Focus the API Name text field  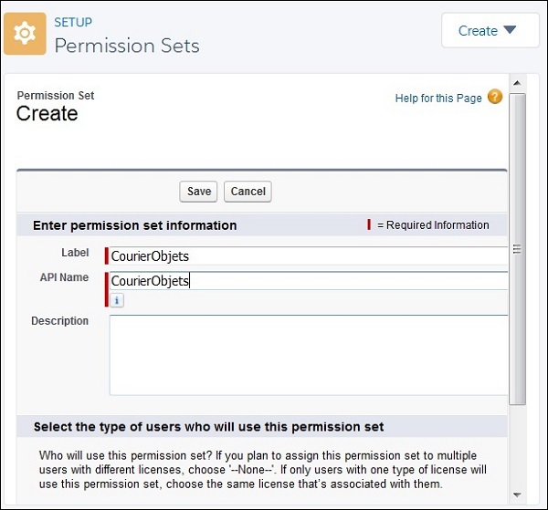(306, 281)
